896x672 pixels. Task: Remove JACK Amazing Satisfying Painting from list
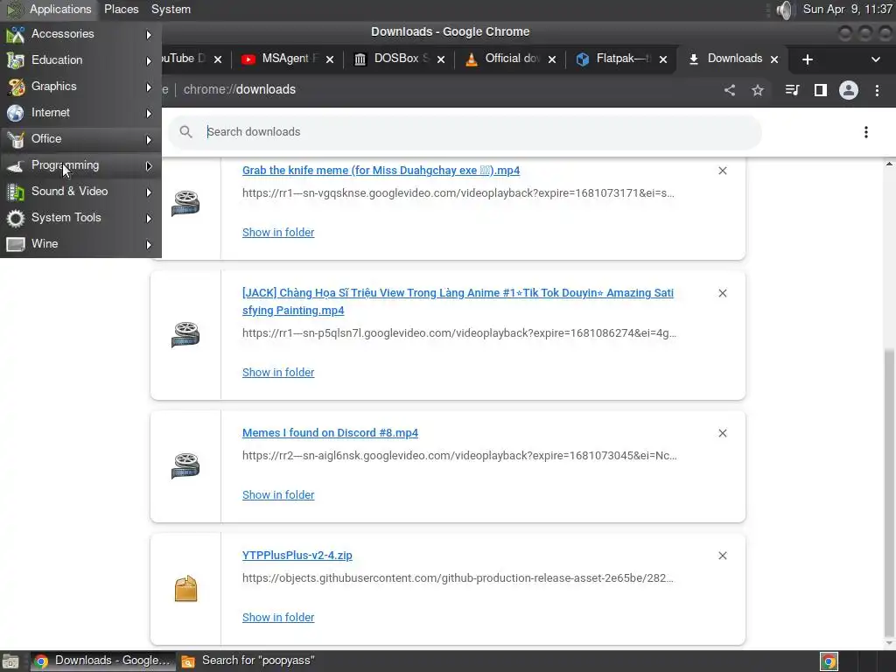pos(723,293)
